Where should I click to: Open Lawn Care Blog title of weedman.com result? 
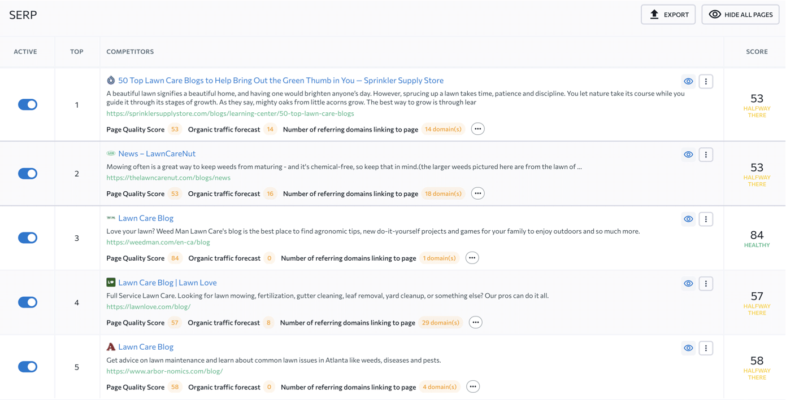(x=146, y=218)
